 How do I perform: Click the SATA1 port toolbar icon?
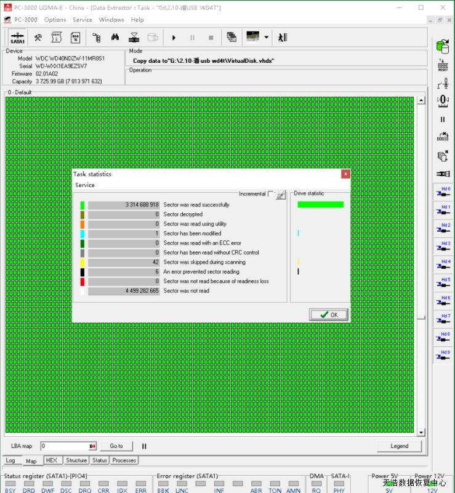(x=17, y=37)
